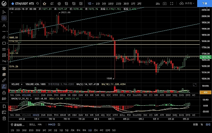Click the blue 下单 order button
The width and height of the screenshot is (212, 133).
point(205,4)
